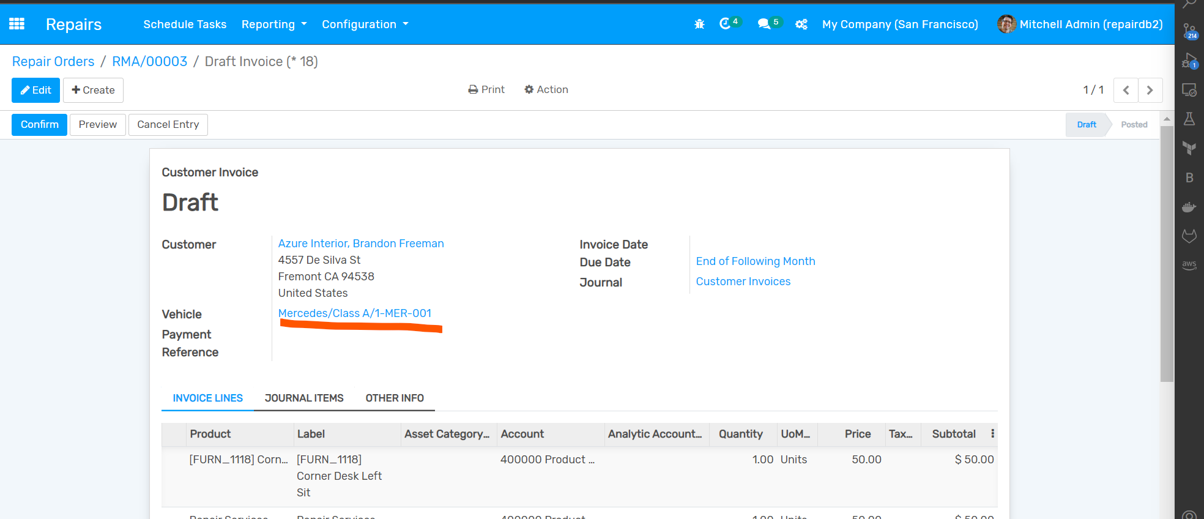
Task: Switch to the Other Info tab
Action: point(395,398)
